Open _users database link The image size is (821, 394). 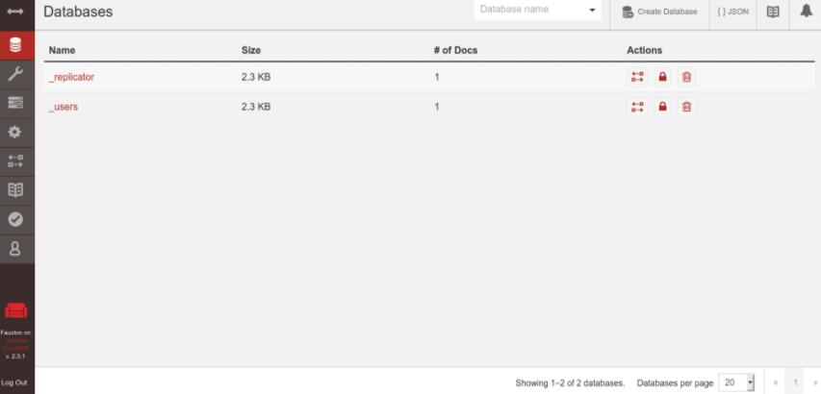[64, 107]
